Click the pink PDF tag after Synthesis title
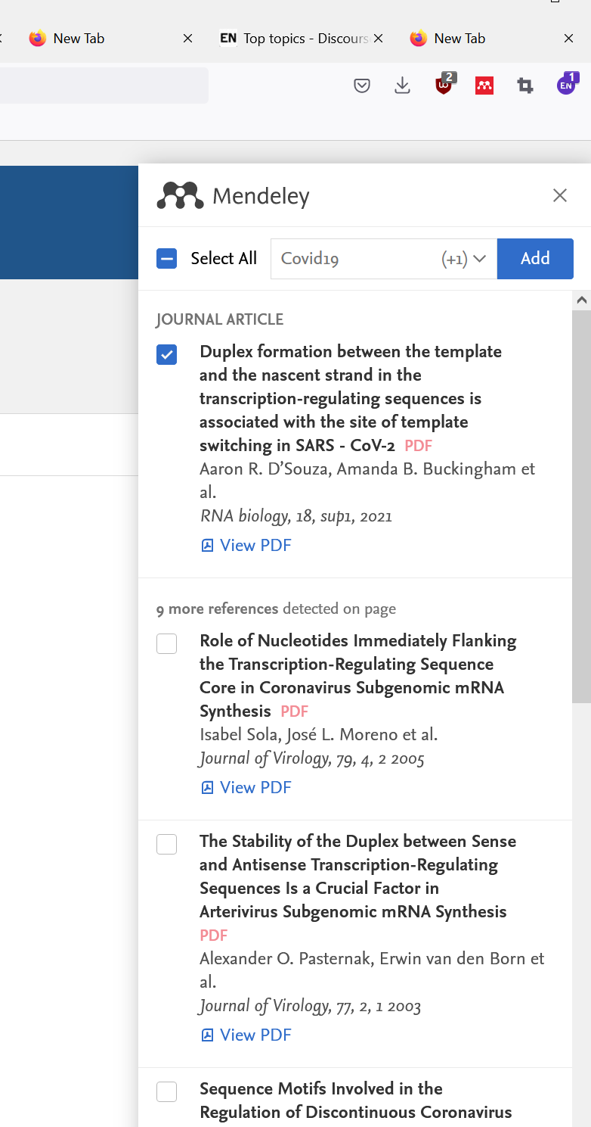 pyautogui.click(x=294, y=711)
